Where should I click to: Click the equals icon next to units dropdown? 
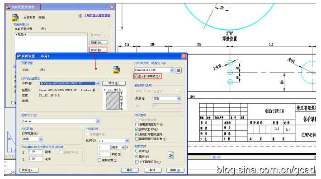coord(127,147)
